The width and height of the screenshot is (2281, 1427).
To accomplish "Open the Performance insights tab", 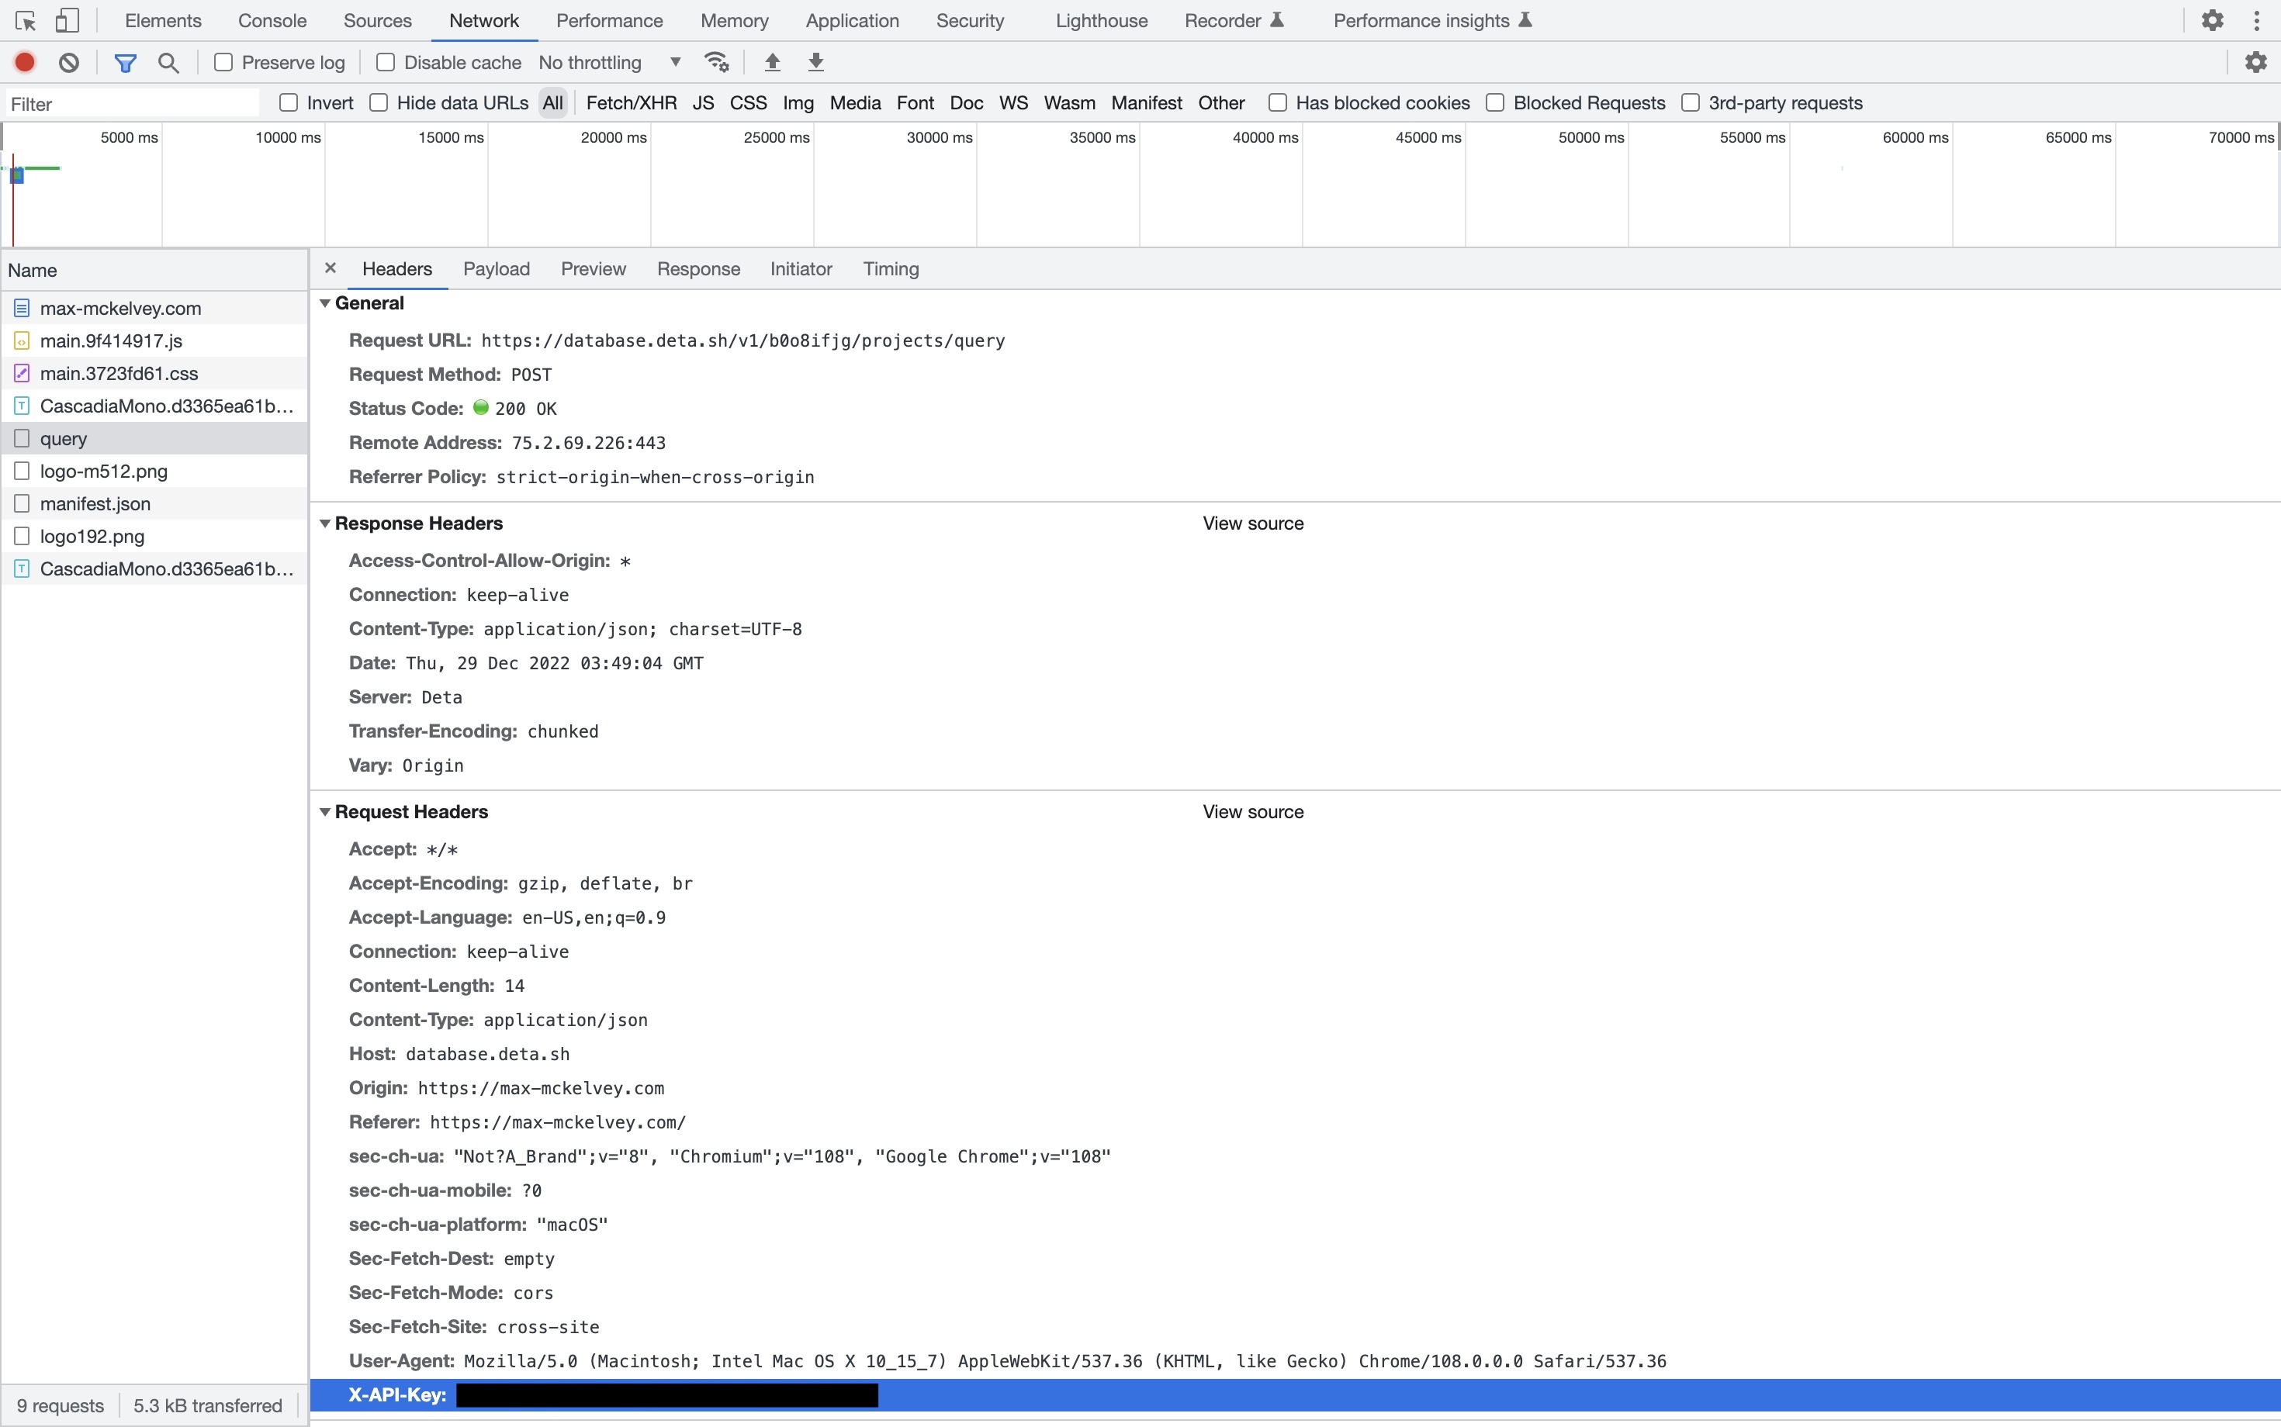I will tap(1431, 21).
